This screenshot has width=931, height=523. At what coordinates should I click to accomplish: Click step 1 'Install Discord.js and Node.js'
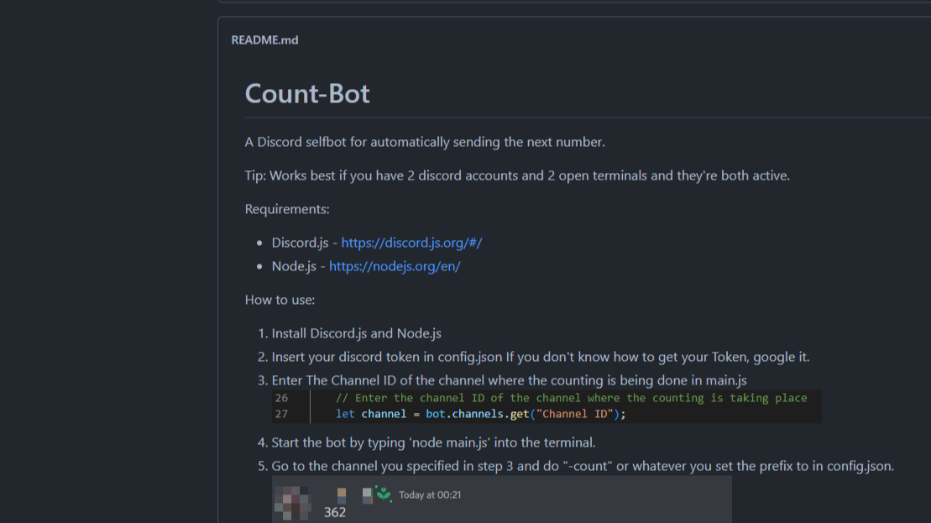click(x=356, y=333)
